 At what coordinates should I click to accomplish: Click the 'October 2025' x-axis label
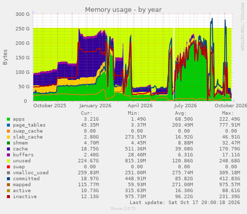50,106
